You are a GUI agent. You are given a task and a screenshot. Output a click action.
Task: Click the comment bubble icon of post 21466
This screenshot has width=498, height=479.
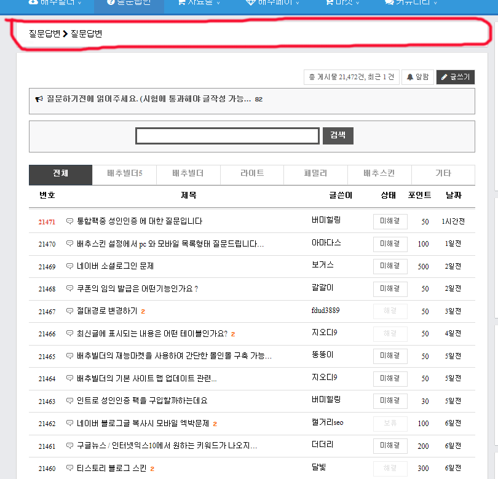(x=69, y=333)
